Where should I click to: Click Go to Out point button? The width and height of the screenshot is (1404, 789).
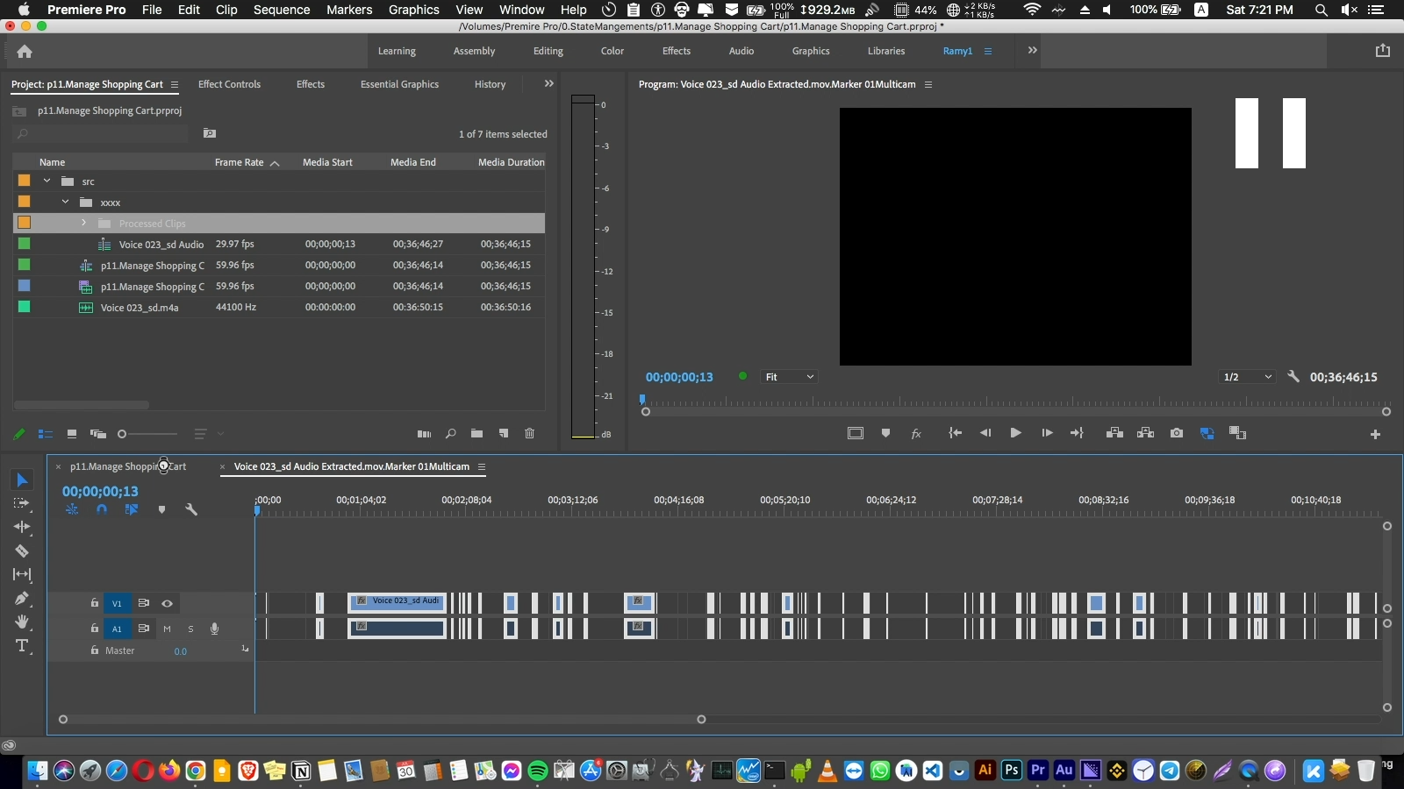tap(1078, 433)
